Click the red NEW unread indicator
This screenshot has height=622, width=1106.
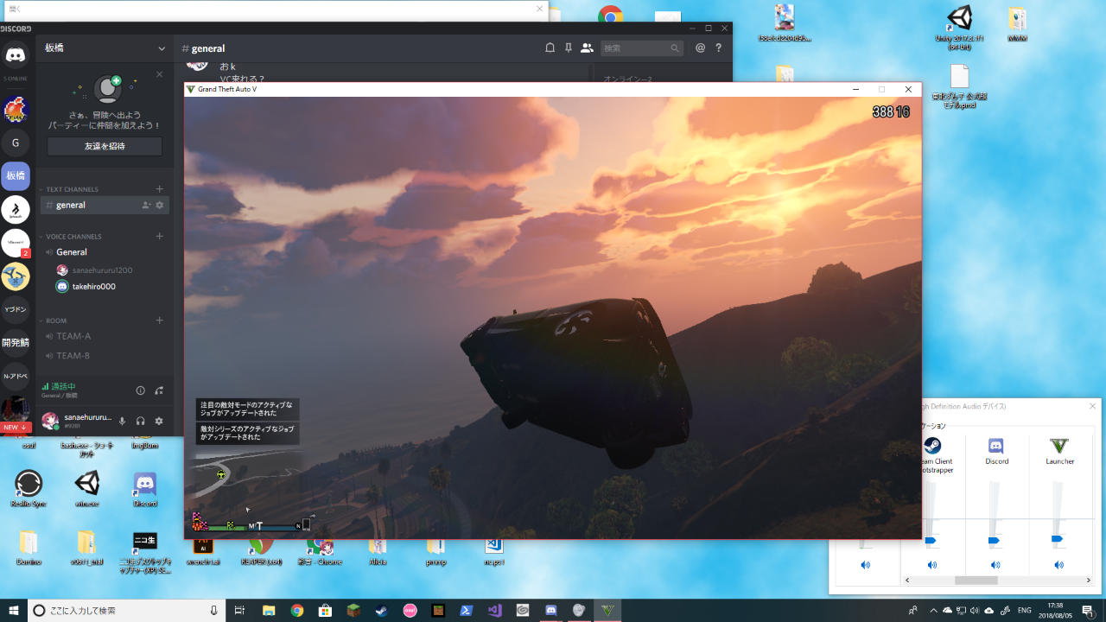[16, 428]
